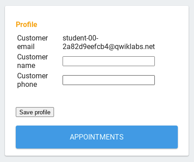Click the word "phone" under Customer
This screenshot has width=194, height=162.
tap(27, 85)
